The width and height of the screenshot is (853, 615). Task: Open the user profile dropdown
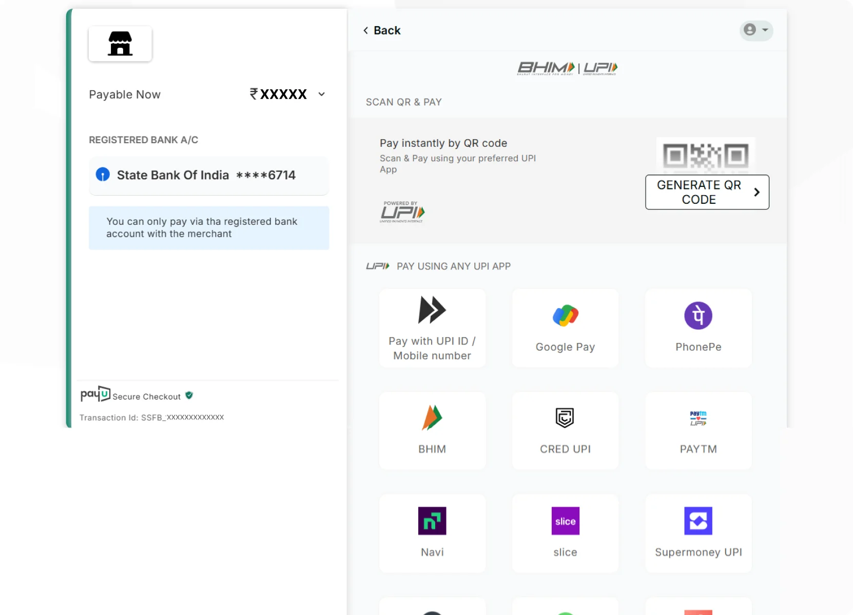[x=756, y=30]
